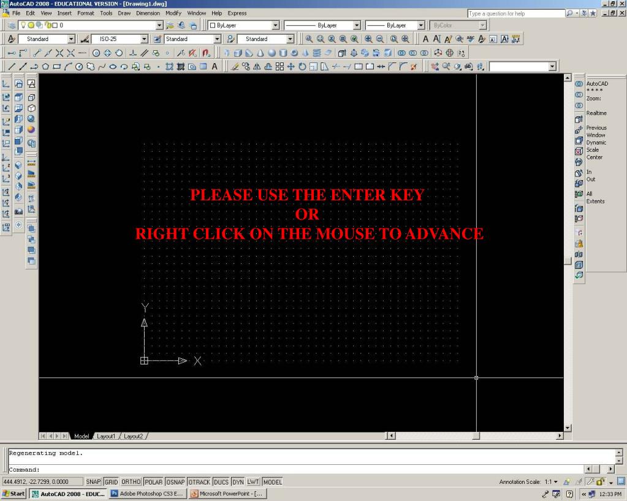Open the table style Standard dropdown
The height and width of the screenshot is (501, 627).
coord(217,39)
